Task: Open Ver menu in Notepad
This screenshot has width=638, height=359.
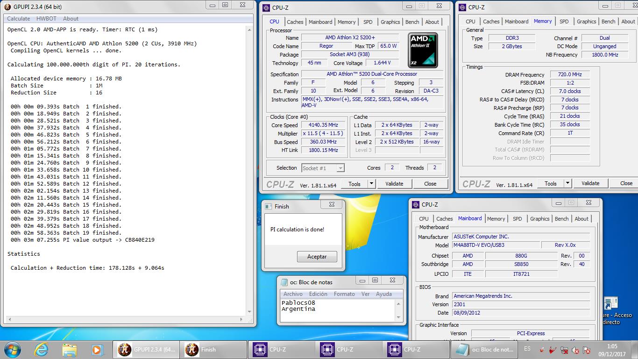Action: [365, 294]
